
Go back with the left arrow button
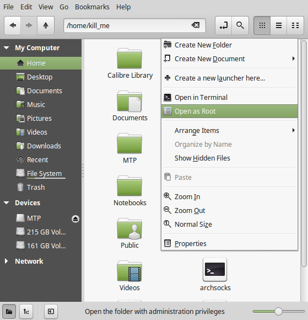(x=13, y=26)
